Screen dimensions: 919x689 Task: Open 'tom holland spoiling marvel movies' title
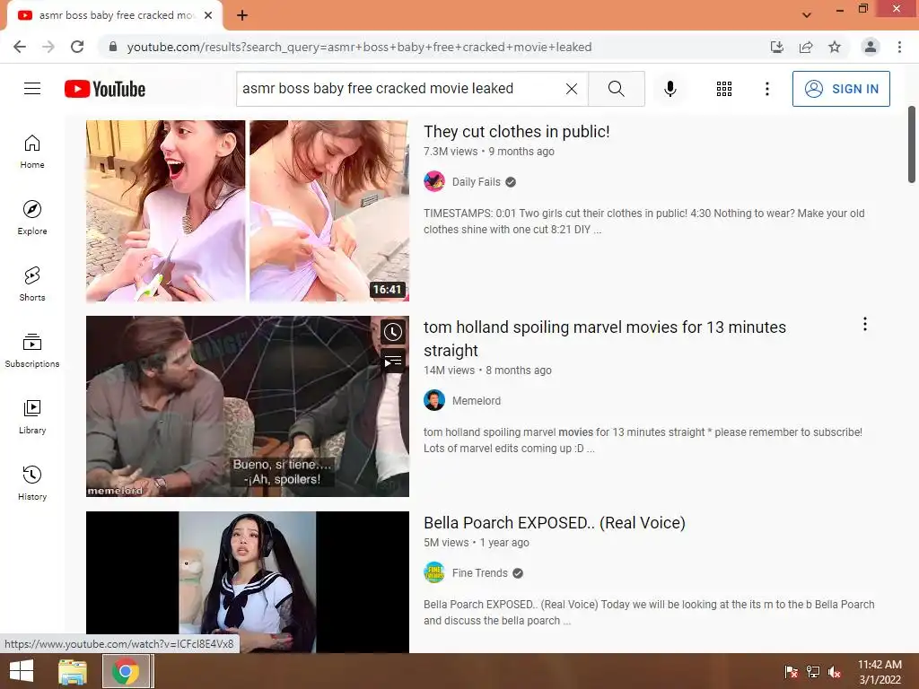pos(605,338)
